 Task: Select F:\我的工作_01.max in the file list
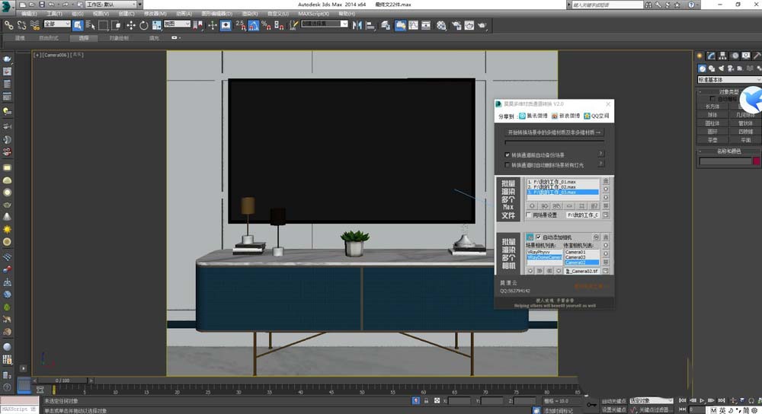coord(551,183)
